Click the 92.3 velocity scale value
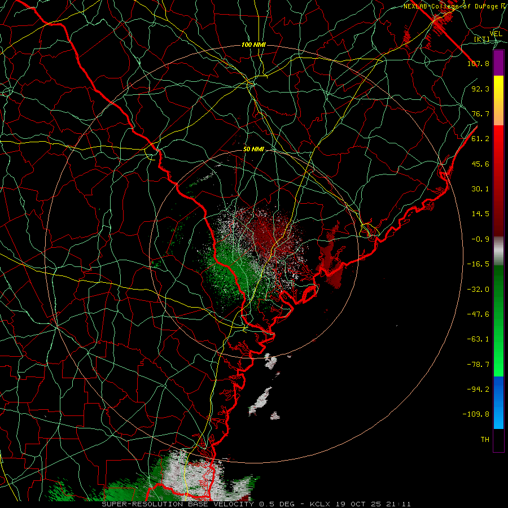This screenshot has width=508, height=508. (480, 89)
